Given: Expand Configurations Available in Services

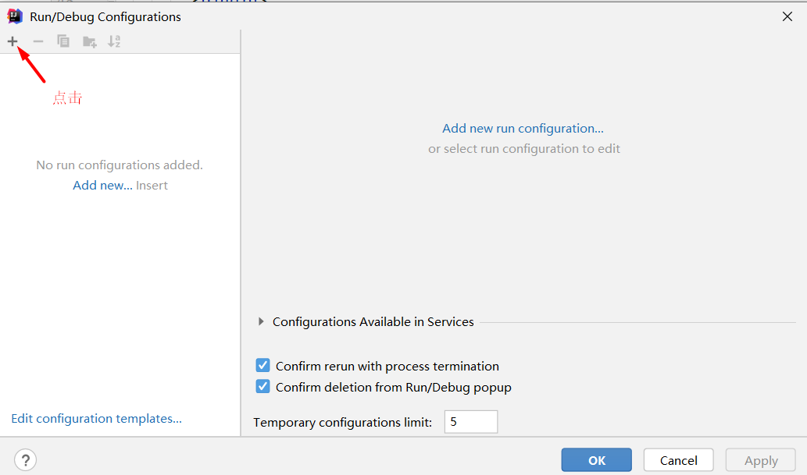Looking at the screenshot, I should click(x=261, y=321).
